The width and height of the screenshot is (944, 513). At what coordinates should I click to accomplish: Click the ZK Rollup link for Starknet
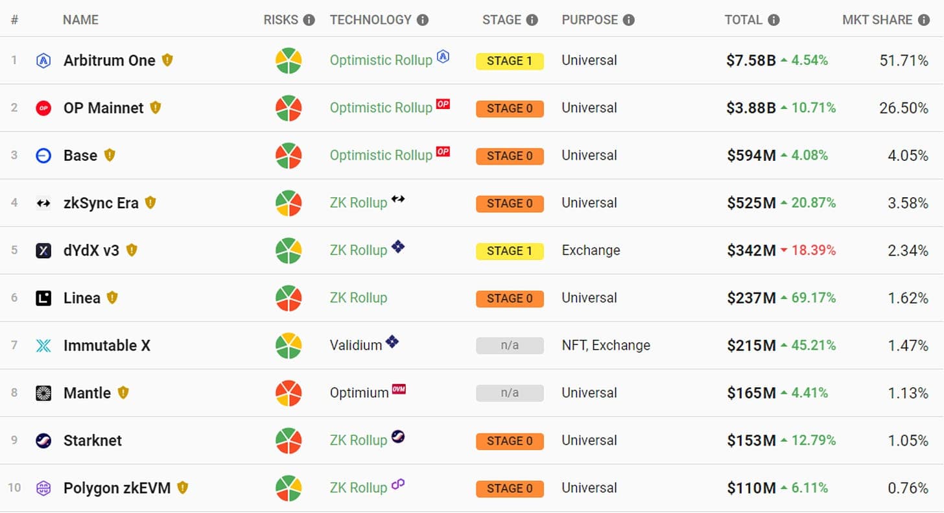(x=359, y=440)
